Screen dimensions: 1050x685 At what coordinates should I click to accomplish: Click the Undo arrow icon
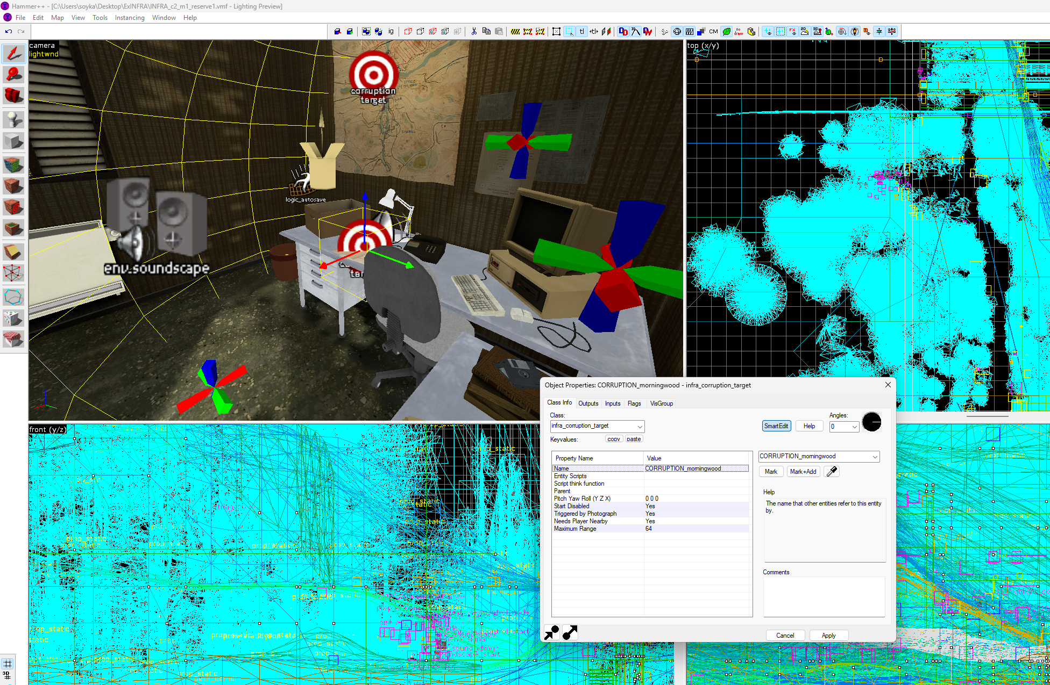tap(9, 32)
